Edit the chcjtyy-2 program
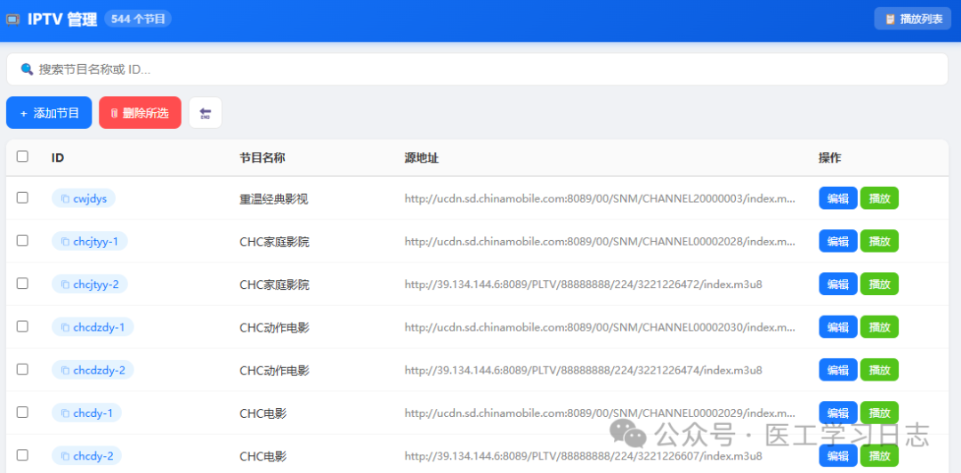Screen dimensions: 961x473 click(838, 284)
